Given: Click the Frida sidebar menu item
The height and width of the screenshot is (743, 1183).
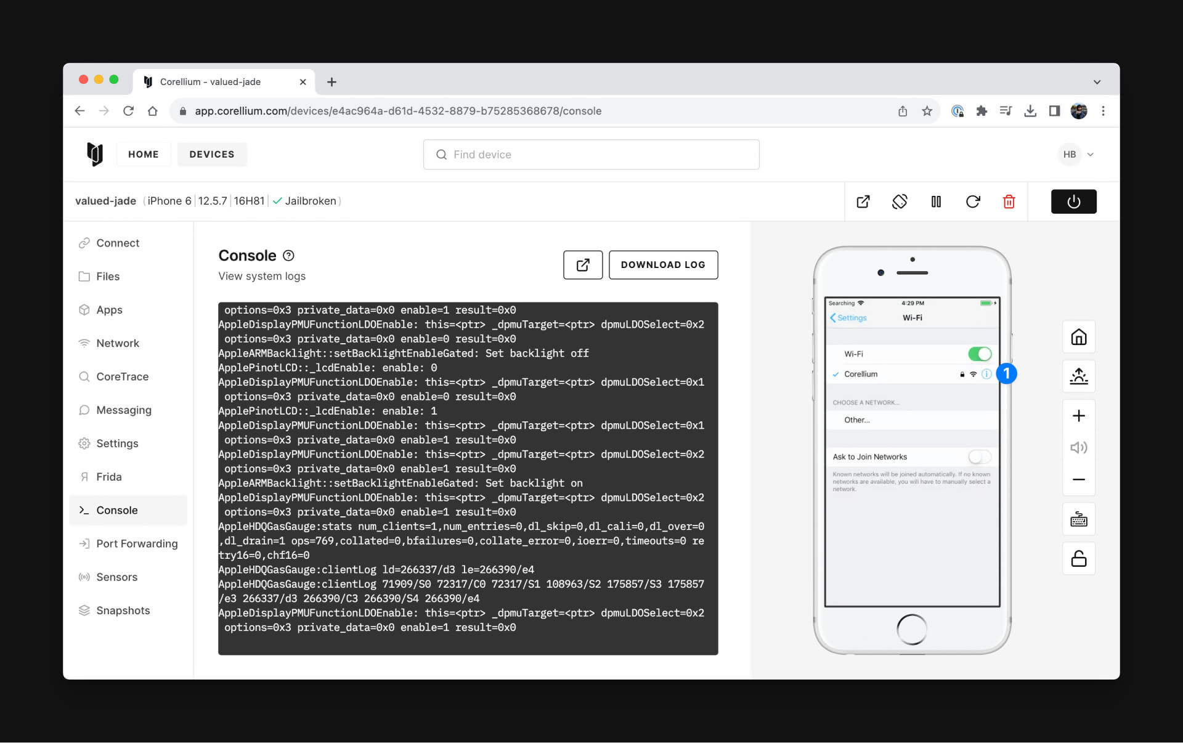Looking at the screenshot, I should pos(108,476).
